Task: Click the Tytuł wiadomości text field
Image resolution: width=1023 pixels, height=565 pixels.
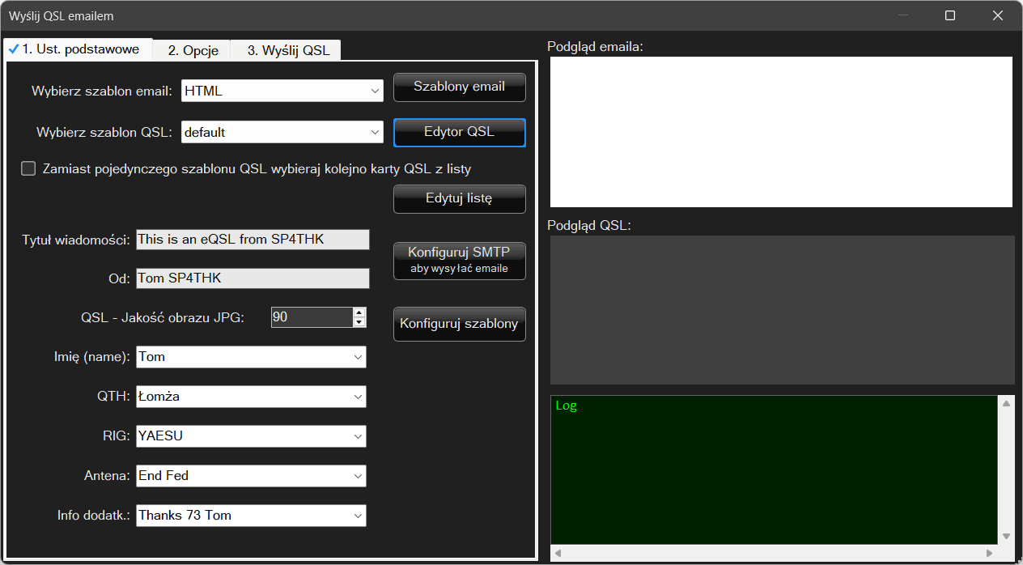Action: [253, 240]
